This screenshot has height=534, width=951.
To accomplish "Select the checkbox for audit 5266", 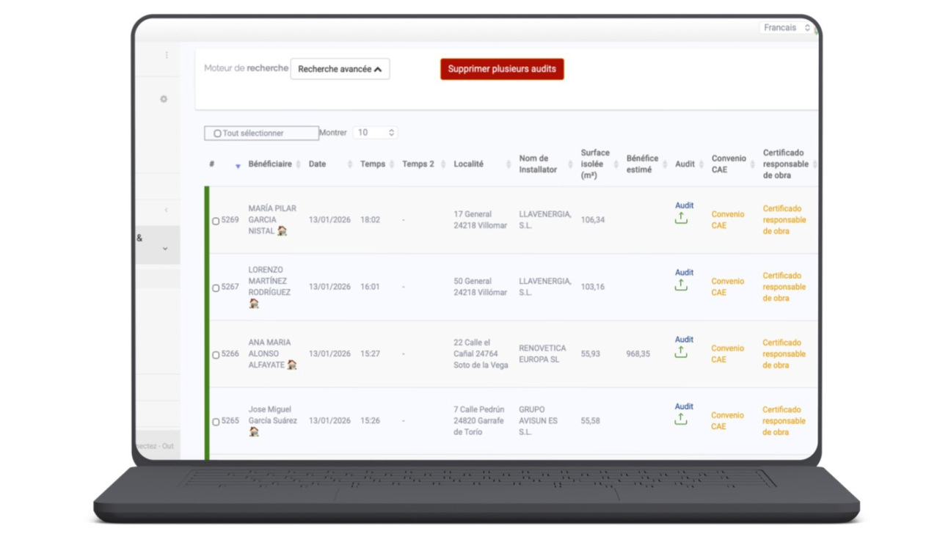I will tap(216, 355).
